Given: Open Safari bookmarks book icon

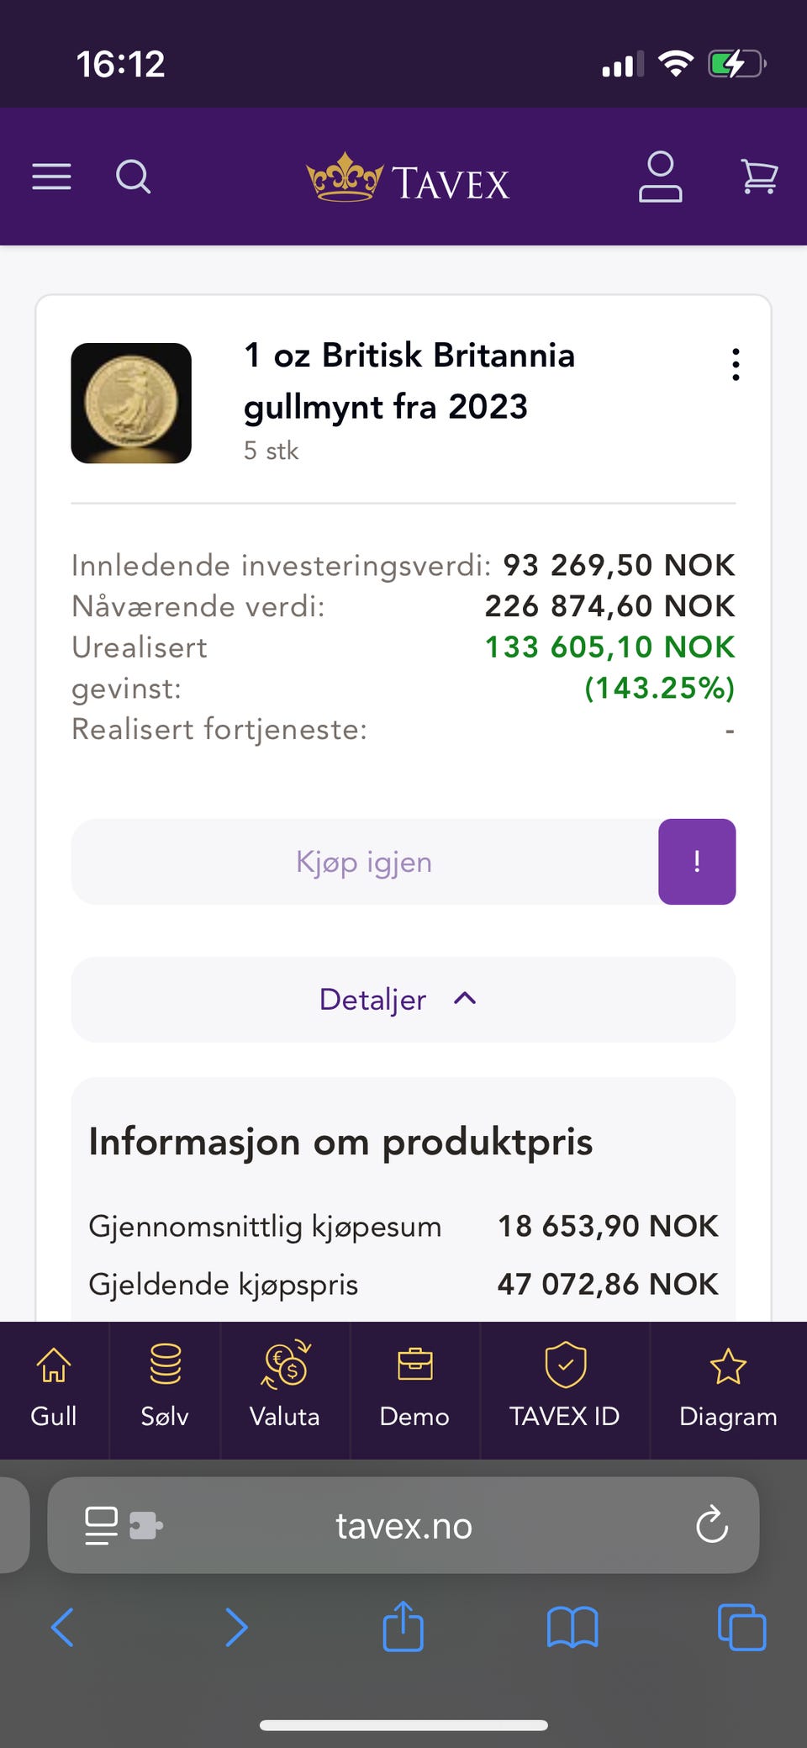Looking at the screenshot, I should pyautogui.click(x=572, y=1628).
